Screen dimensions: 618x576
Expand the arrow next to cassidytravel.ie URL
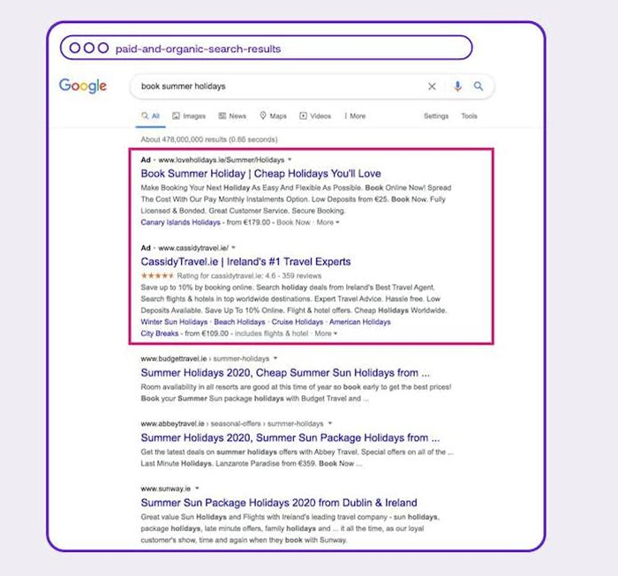click(x=233, y=248)
